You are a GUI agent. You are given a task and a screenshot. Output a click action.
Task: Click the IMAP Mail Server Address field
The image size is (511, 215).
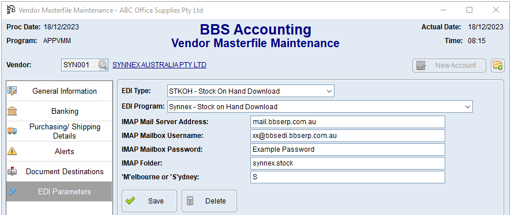348,122
